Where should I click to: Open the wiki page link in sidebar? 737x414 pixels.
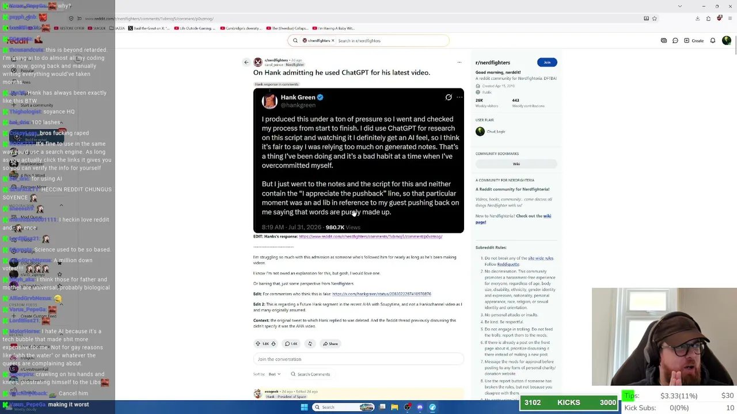(x=512, y=219)
